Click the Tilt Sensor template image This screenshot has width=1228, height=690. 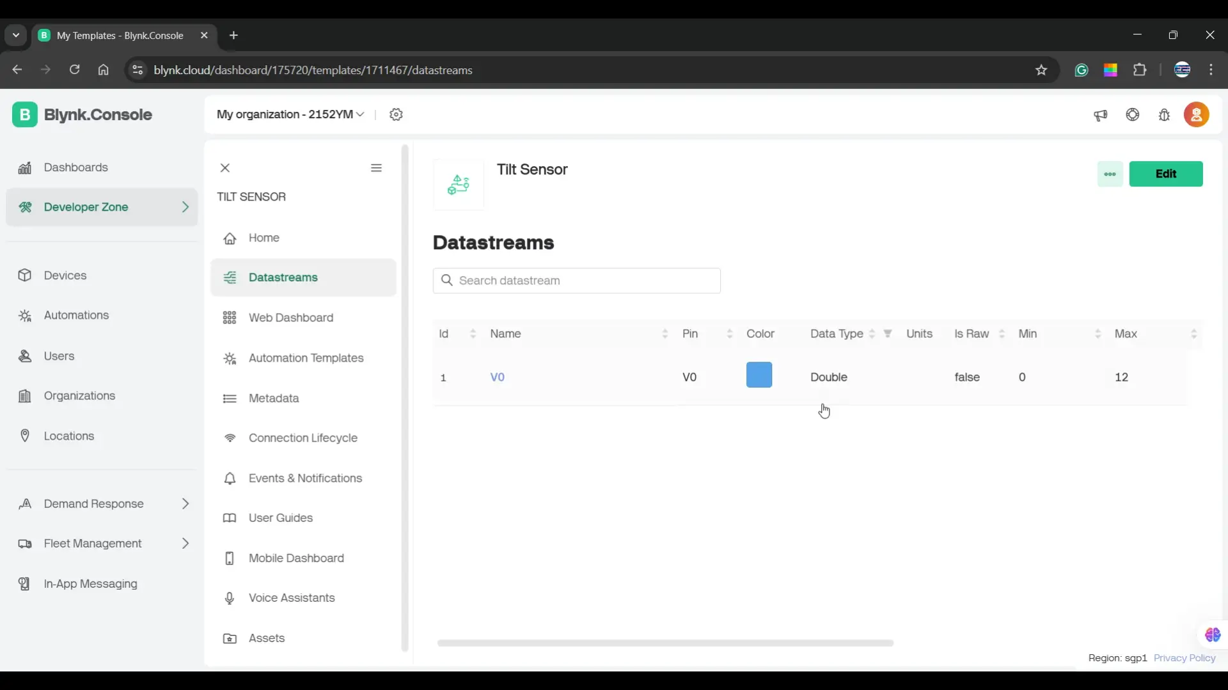459,185
